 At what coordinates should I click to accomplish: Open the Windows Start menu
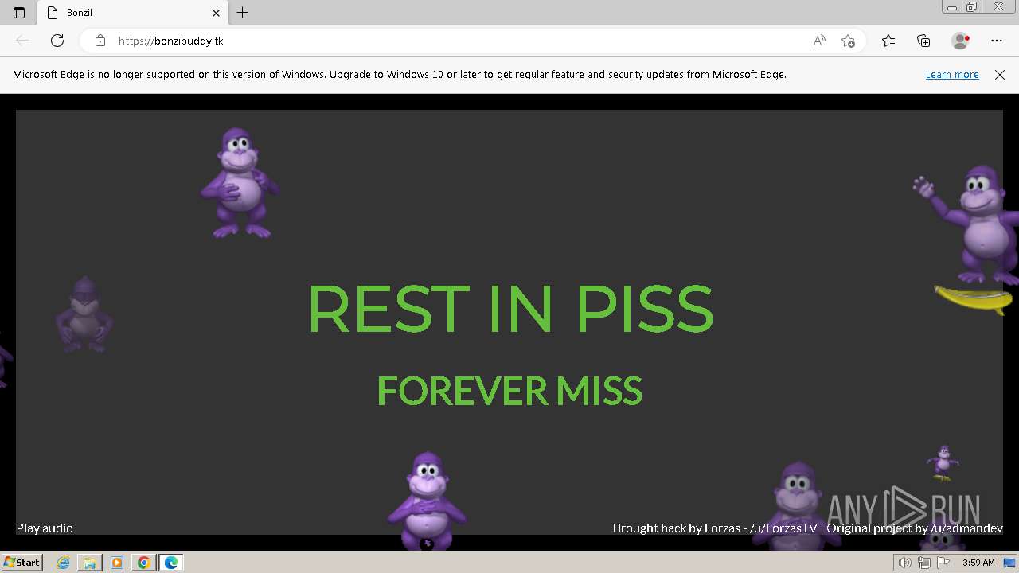[x=21, y=563]
